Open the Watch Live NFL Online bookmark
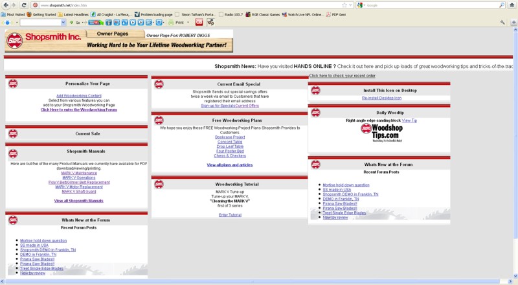This screenshot has width=518, height=285. (x=303, y=14)
